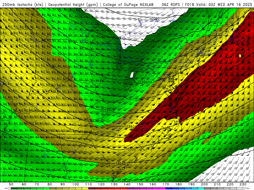Select the '06Z RDPS' model run label
The height and width of the screenshot is (190, 254).
click(171, 5)
